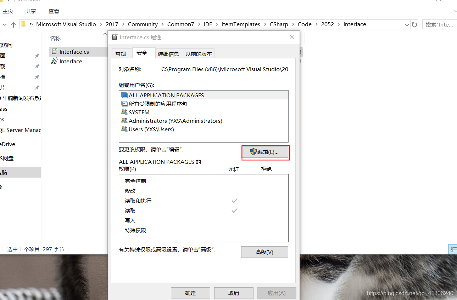Screen dimensions: 457x300
Task: Click the Users group icon
Action: [124, 129]
